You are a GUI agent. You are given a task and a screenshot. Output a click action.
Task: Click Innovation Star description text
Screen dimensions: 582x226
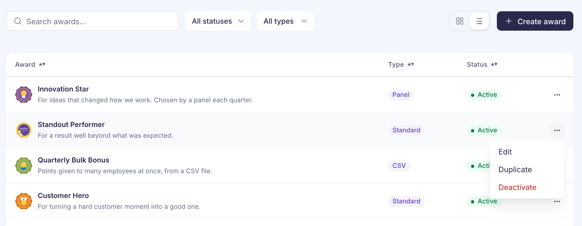coord(145,100)
